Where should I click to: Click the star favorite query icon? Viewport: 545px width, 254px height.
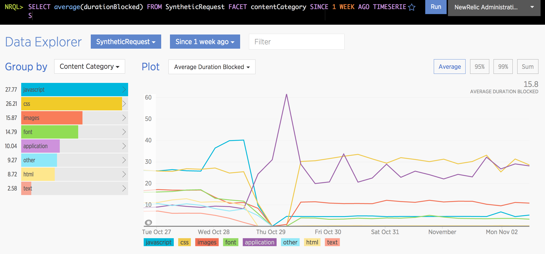(x=412, y=7)
